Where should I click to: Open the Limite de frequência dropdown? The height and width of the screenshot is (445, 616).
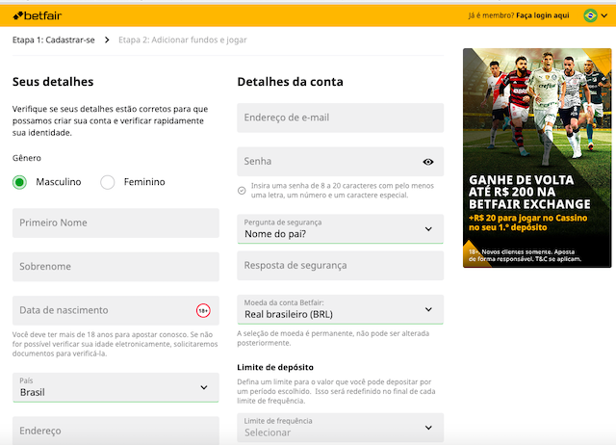tap(340, 428)
